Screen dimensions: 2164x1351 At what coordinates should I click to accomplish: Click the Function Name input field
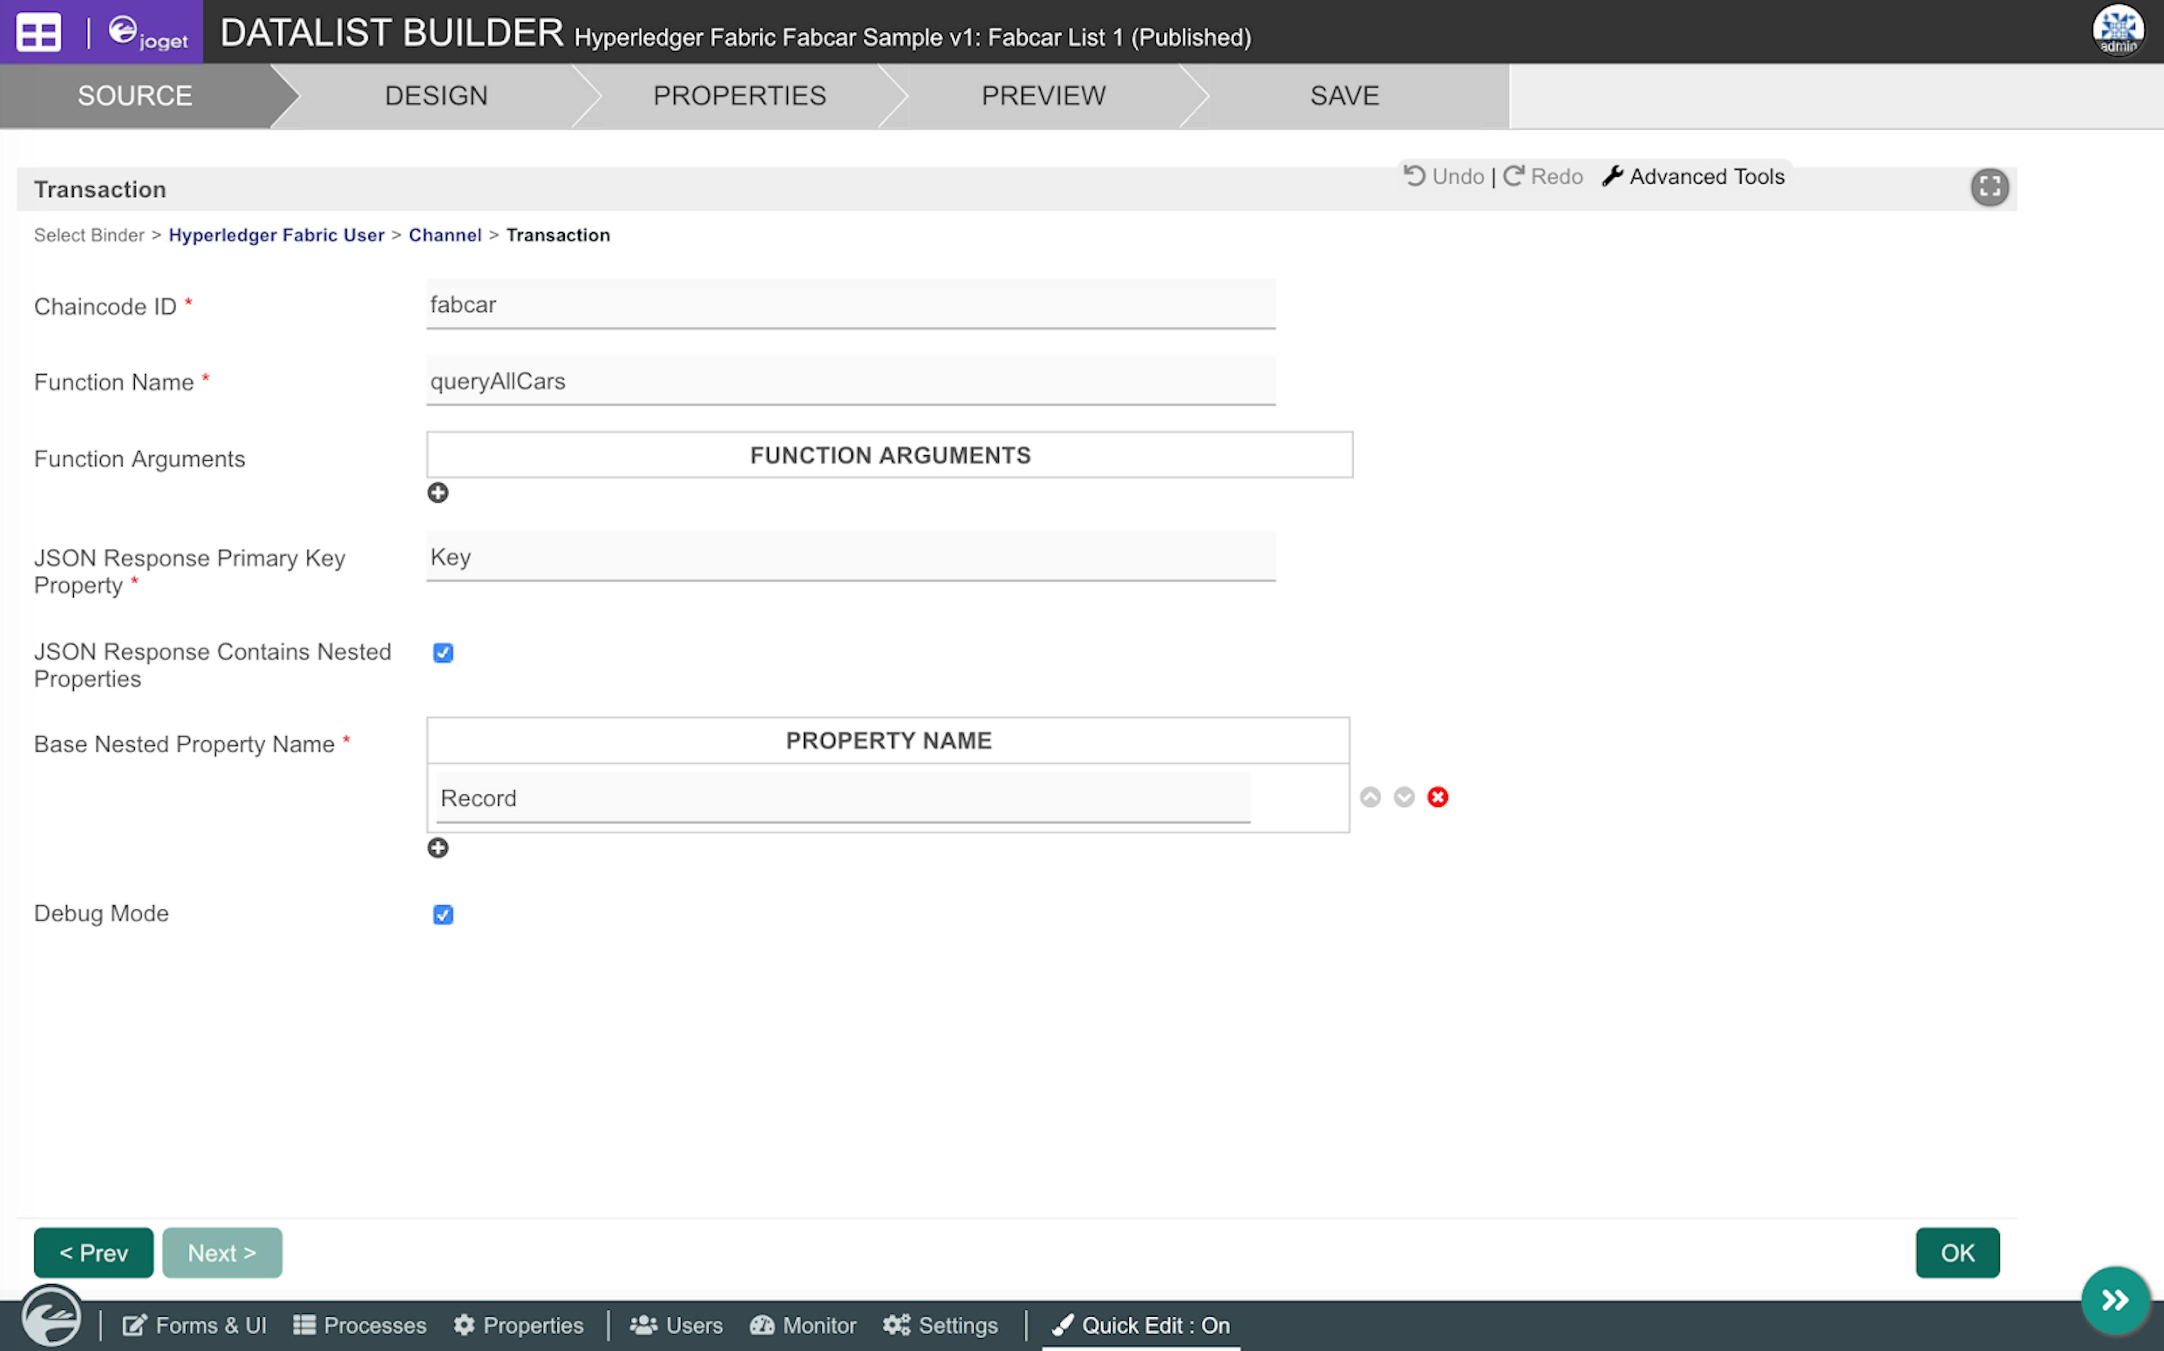[850, 381]
